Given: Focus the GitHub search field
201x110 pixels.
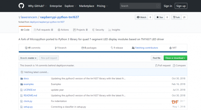Looking at the screenshot, I should [x=140, y=6].
